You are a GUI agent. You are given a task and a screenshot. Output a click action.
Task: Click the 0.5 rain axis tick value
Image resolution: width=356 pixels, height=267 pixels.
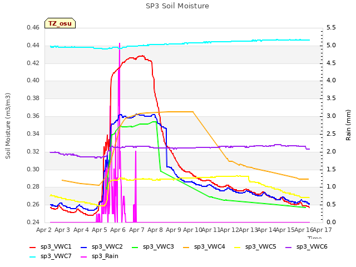point(331,204)
